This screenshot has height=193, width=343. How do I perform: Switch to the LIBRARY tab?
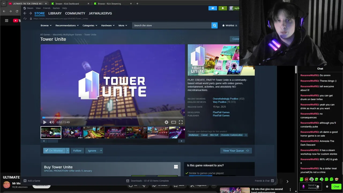tap(55, 13)
